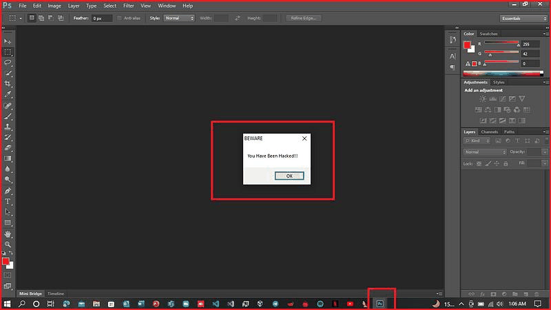This screenshot has width=551, height=310.
Task: Open the Character panel icon
Action: (x=453, y=56)
